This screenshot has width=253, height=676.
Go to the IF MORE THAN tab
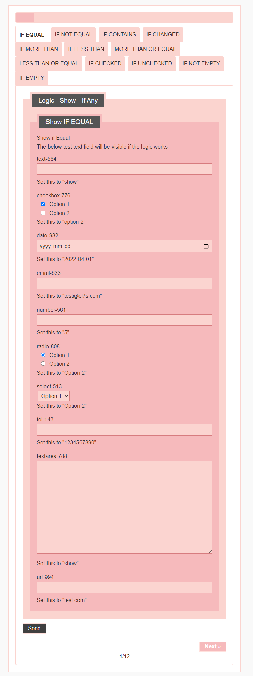(x=38, y=49)
